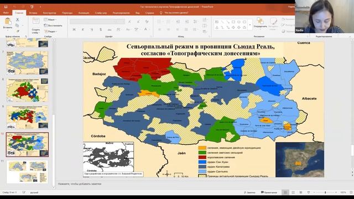Click the Copy icon in the clipboard group
Screen dimensions: 354x199
coord(17,25)
